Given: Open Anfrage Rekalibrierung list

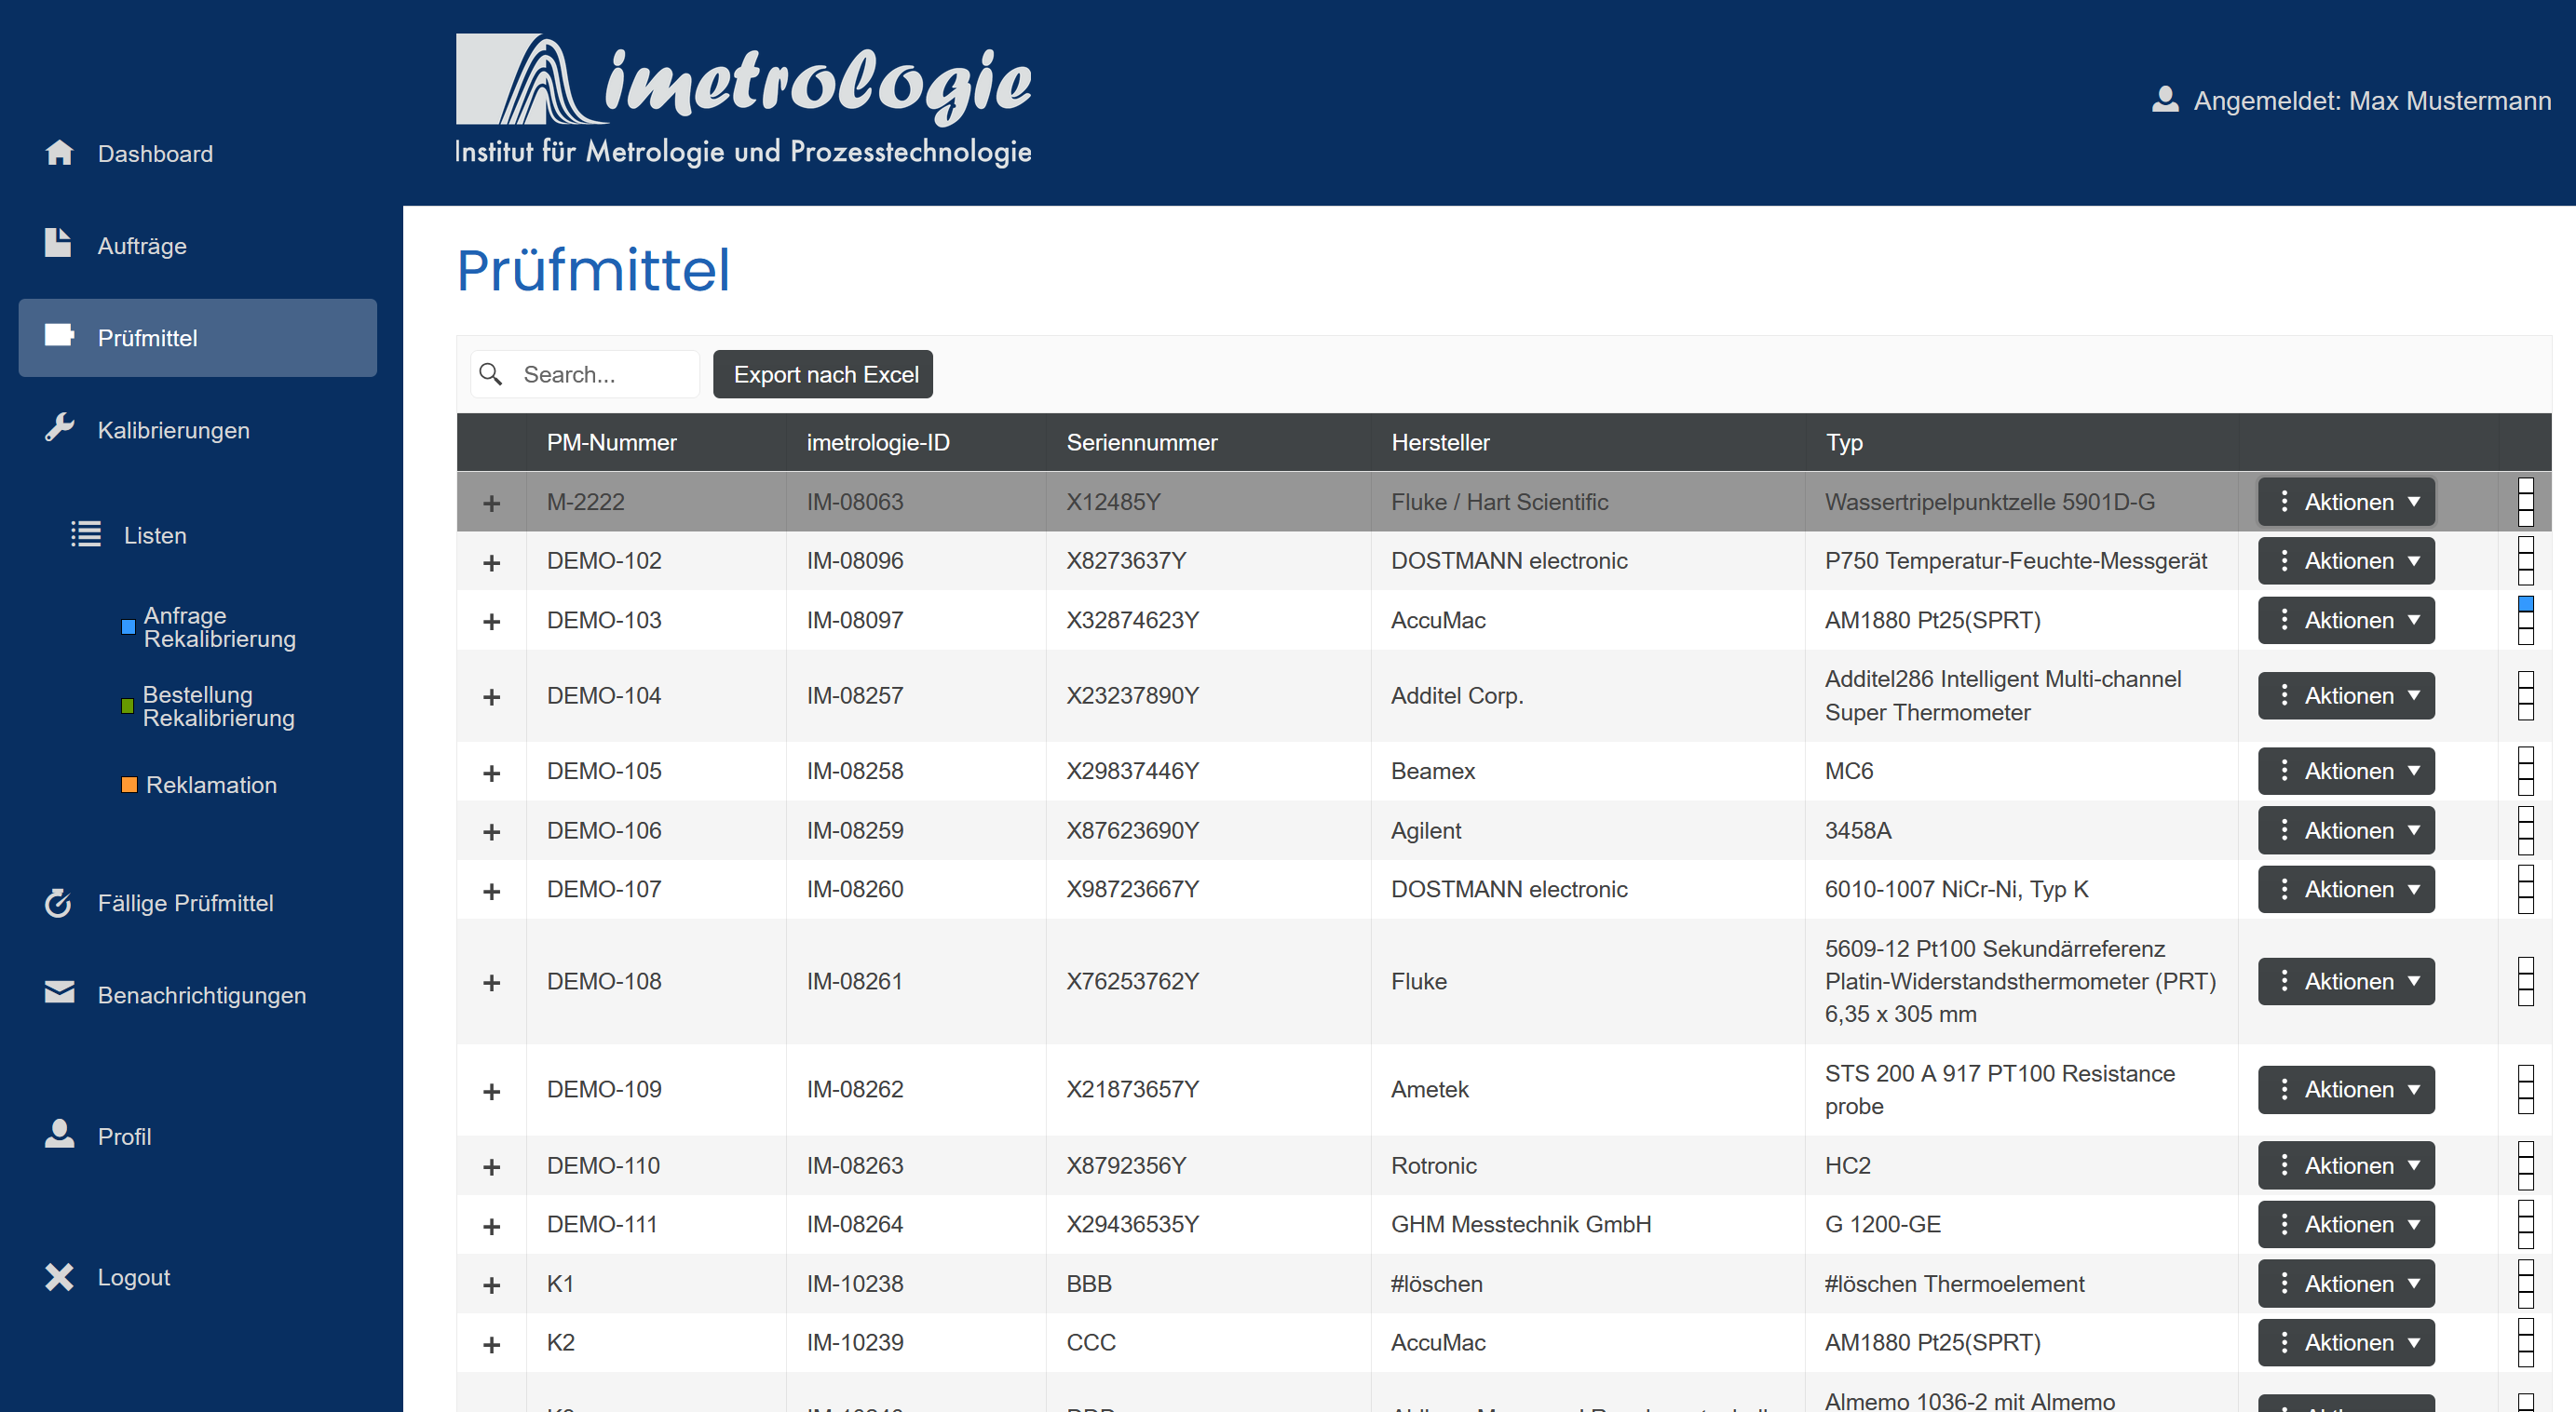Looking at the screenshot, I should (x=219, y=626).
